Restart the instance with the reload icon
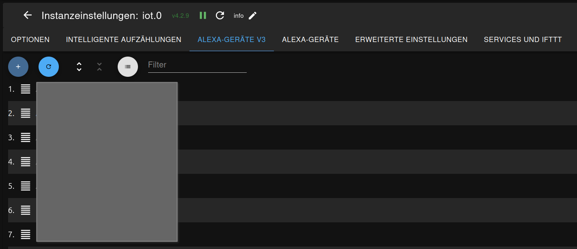Image resolution: width=577 pixels, height=249 pixels. (x=220, y=15)
